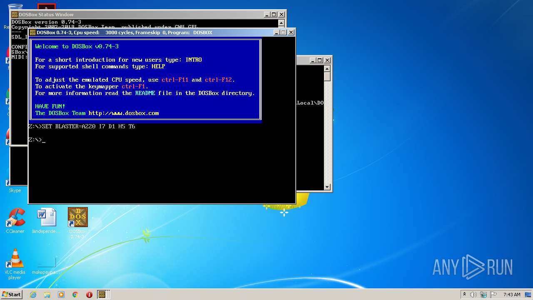Minimize the DOSBox main window
The width and height of the screenshot is (533, 300).
276,32
